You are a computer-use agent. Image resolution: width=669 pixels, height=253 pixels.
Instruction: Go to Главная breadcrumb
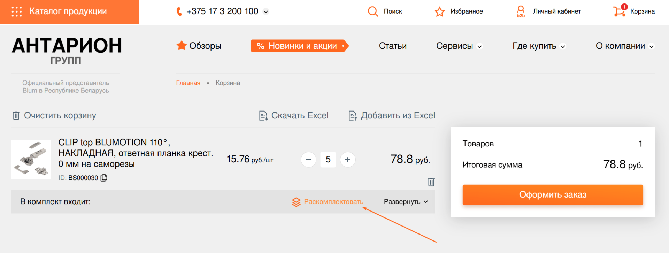click(188, 83)
